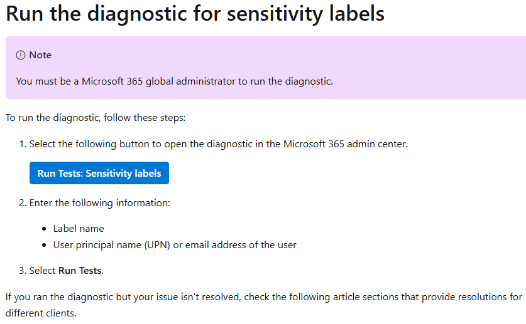Screen dimensions: 526x324
Task: Click the User principal name (UPN) bullet item
Action: coord(175,245)
